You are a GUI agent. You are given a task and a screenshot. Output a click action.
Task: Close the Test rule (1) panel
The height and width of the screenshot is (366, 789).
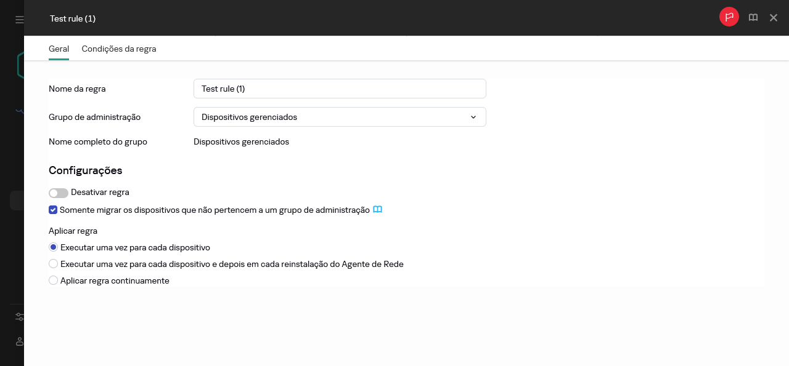click(x=774, y=18)
